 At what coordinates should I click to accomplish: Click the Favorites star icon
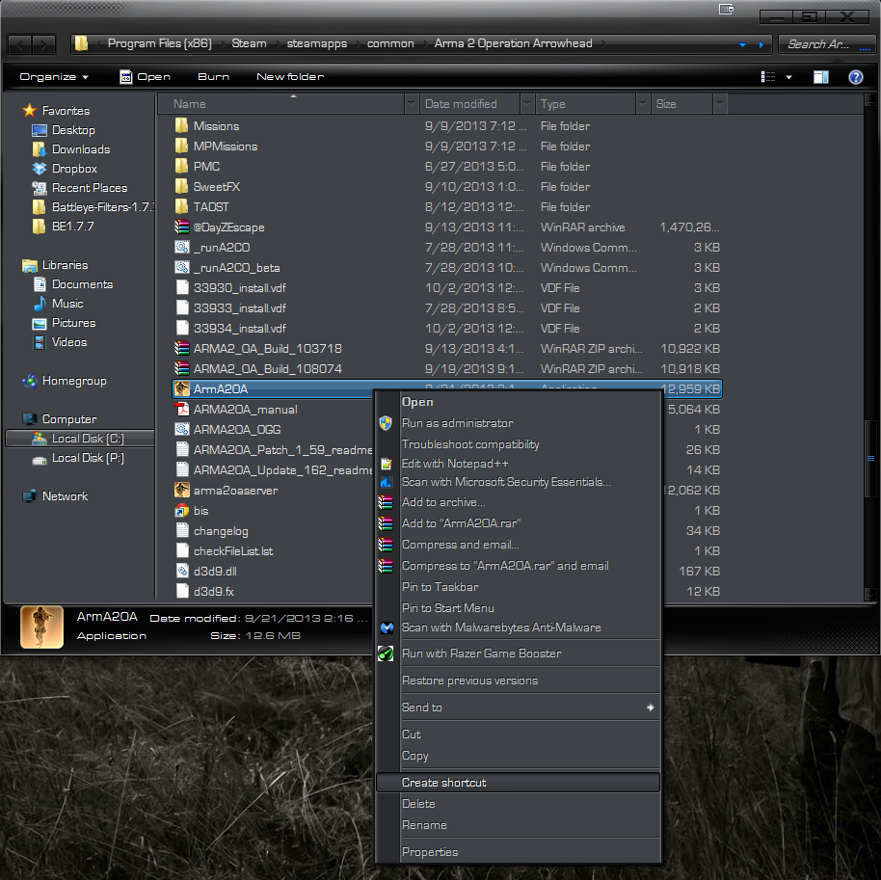coord(29,110)
